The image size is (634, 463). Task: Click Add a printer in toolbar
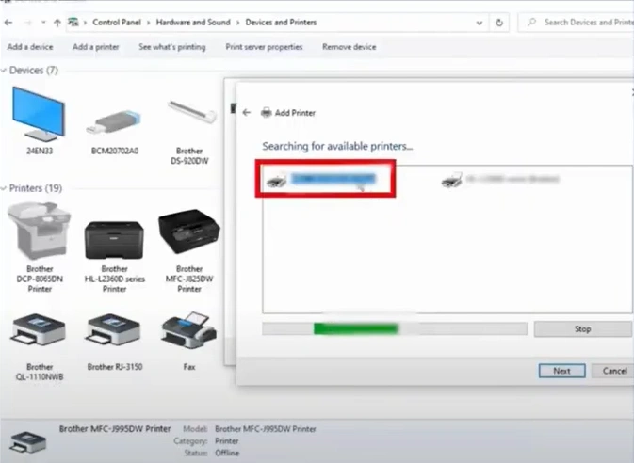[95, 46]
